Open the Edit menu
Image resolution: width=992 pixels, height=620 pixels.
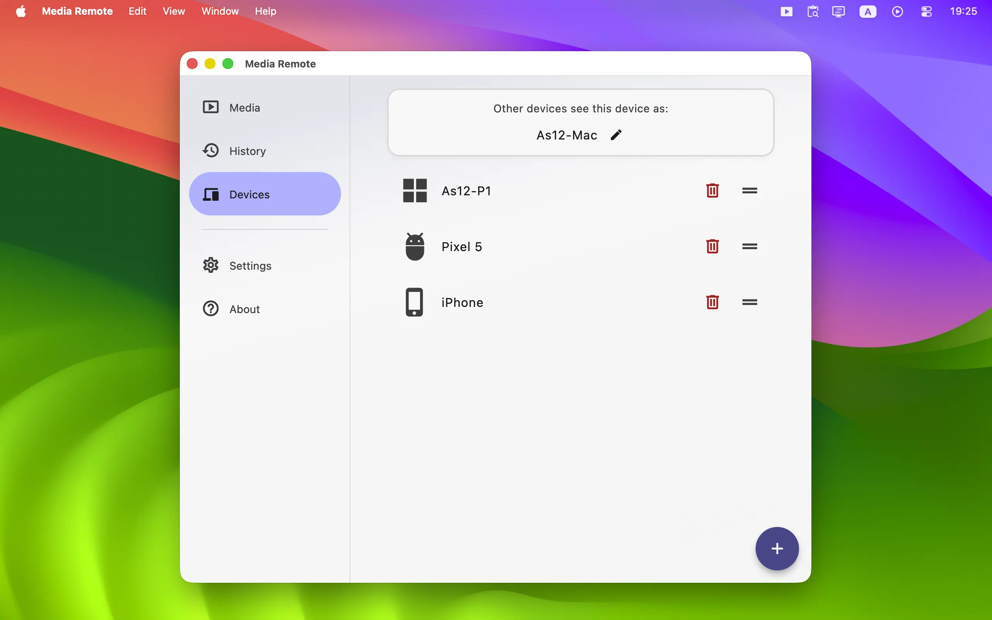(x=137, y=11)
